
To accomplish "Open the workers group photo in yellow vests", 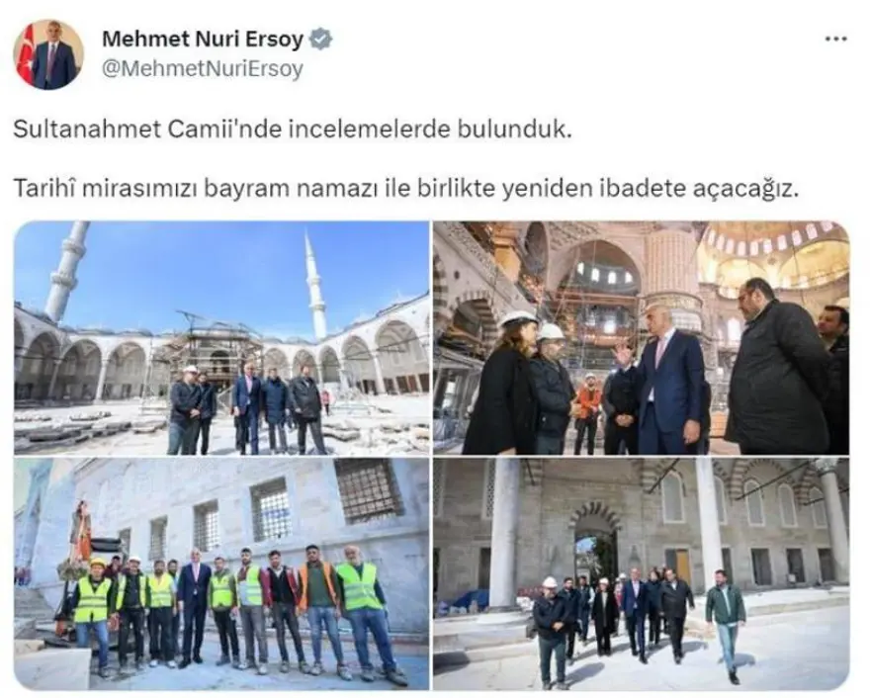I will point(221,573).
